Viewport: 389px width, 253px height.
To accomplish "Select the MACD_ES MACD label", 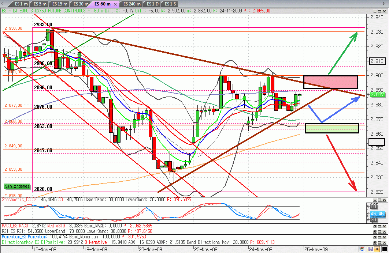I will pyautogui.click(x=15, y=226).
